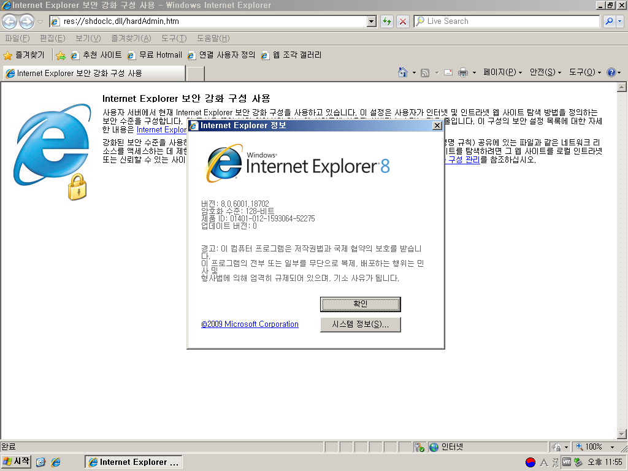Expand the address bar history dropdown

click(372, 21)
